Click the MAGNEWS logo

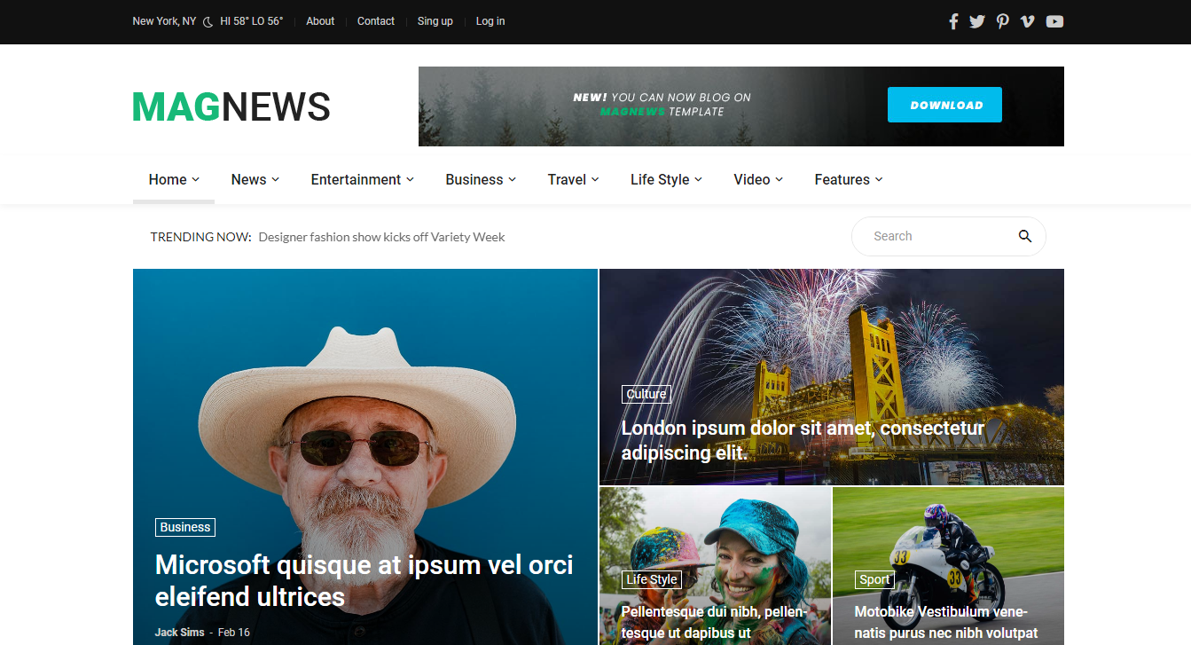click(231, 107)
